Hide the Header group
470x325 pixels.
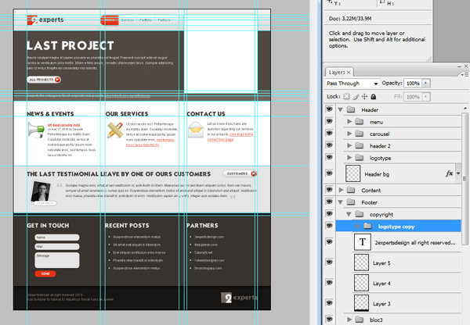point(330,109)
